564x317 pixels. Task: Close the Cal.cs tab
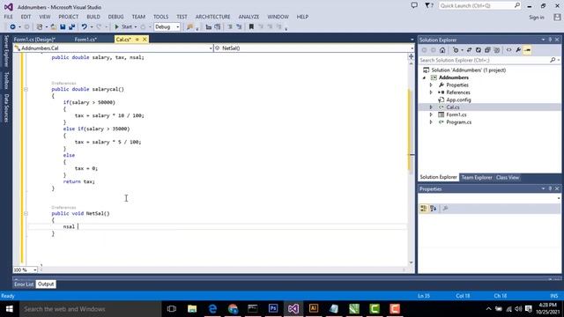(x=145, y=39)
